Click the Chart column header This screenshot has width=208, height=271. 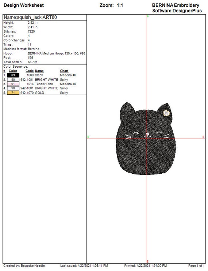pyautogui.click(x=64, y=71)
